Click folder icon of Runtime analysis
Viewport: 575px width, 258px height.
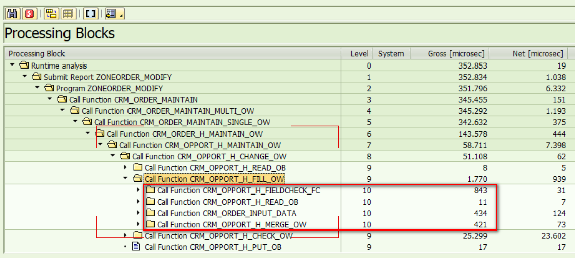(x=24, y=66)
